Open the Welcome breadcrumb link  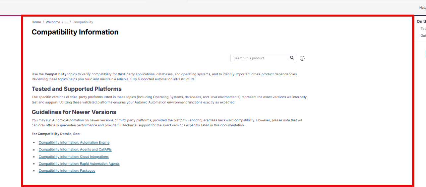(53, 22)
